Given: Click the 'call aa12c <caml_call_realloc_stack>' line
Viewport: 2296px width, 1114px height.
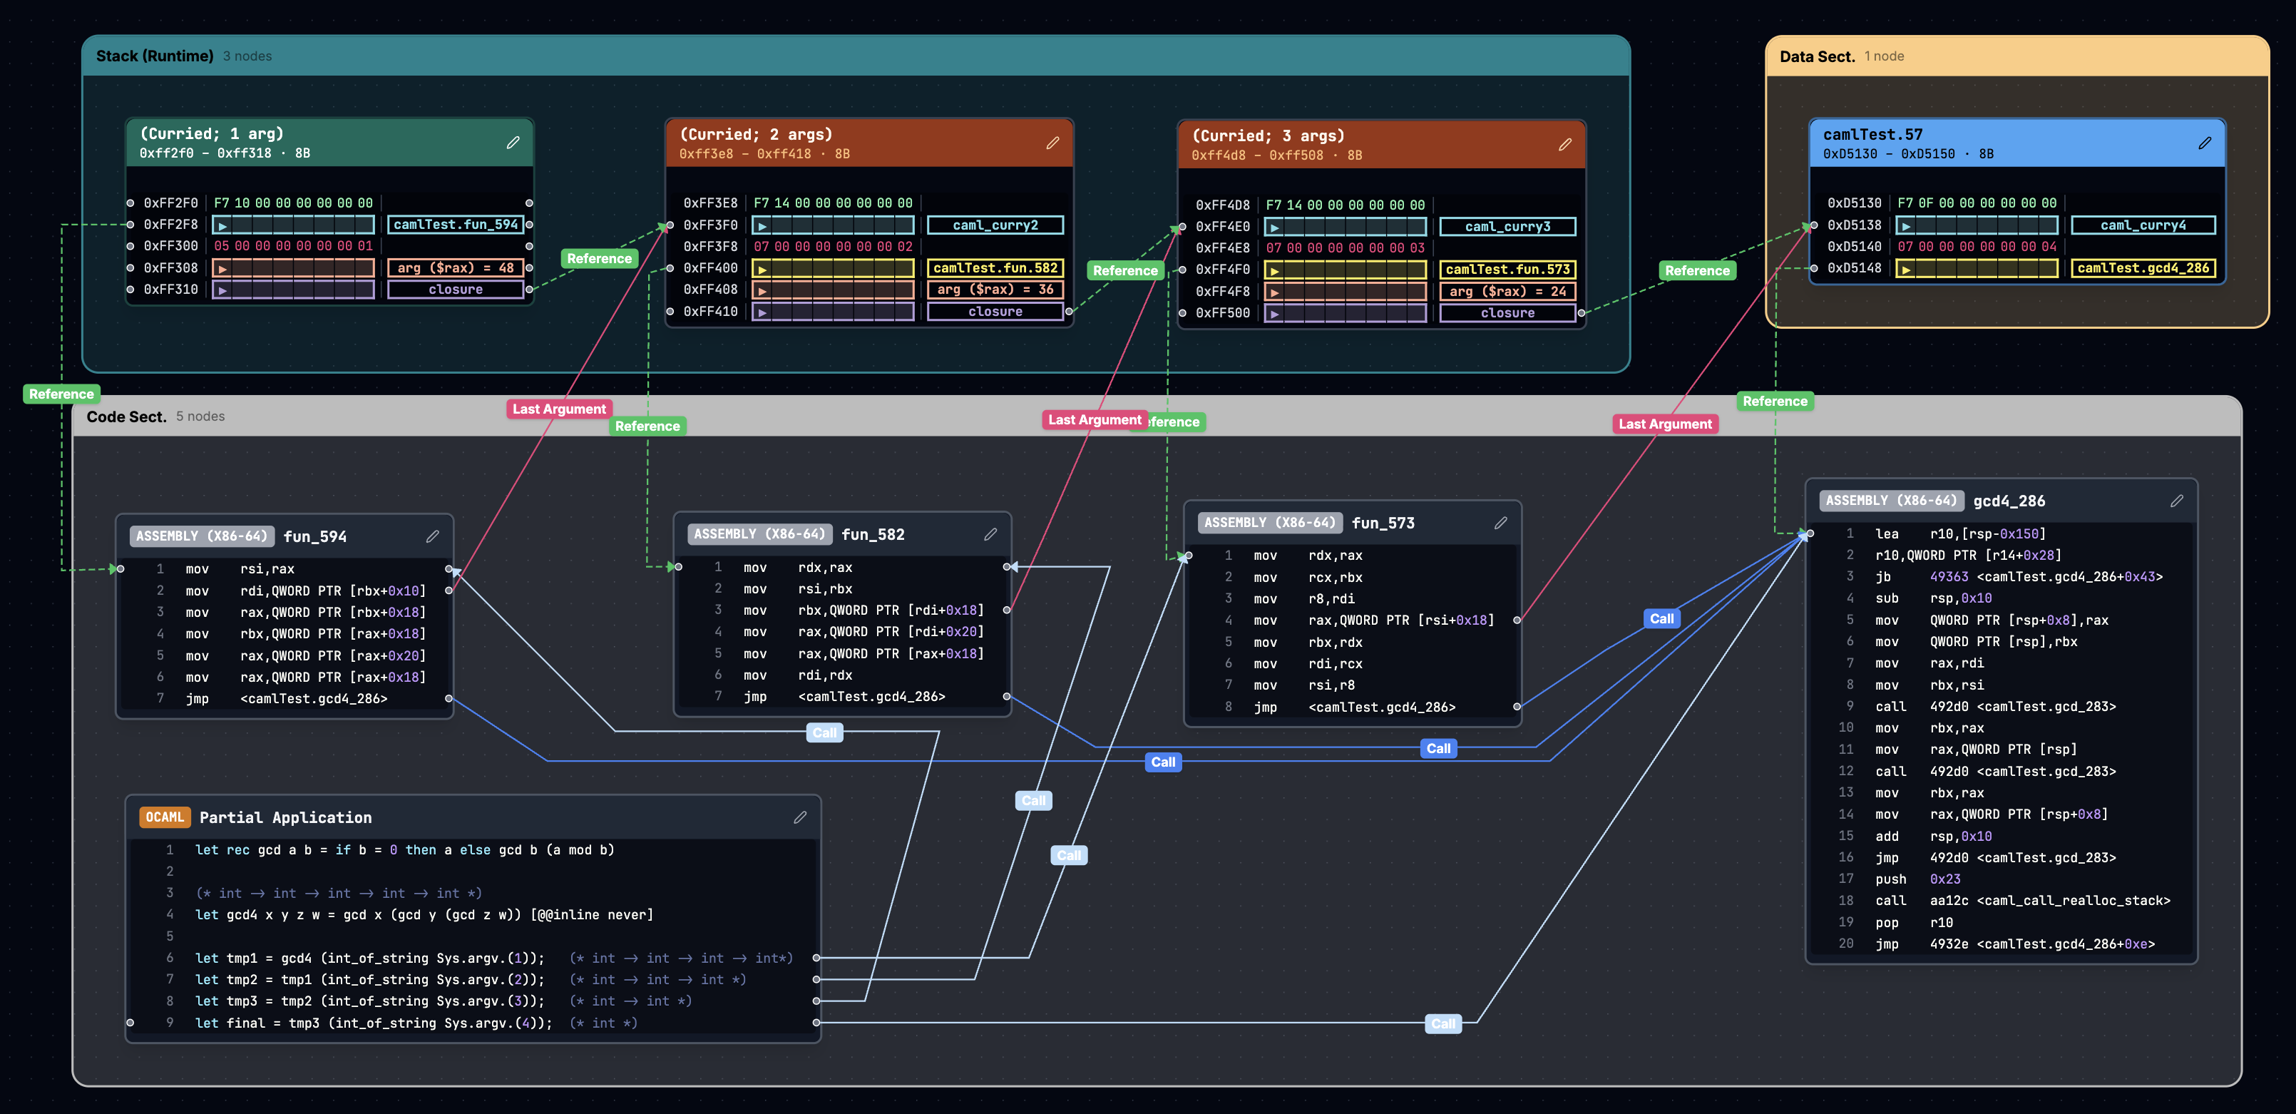Looking at the screenshot, I should pos(2001,901).
